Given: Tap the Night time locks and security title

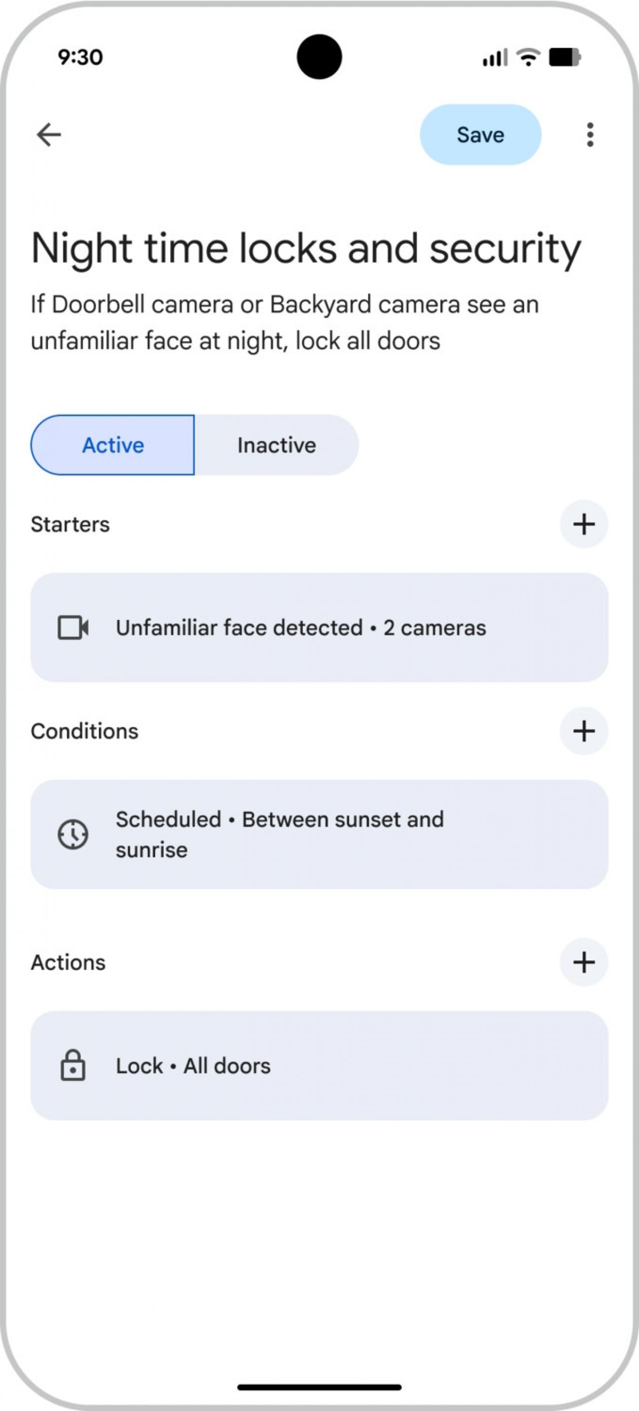Looking at the screenshot, I should point(306,248).
